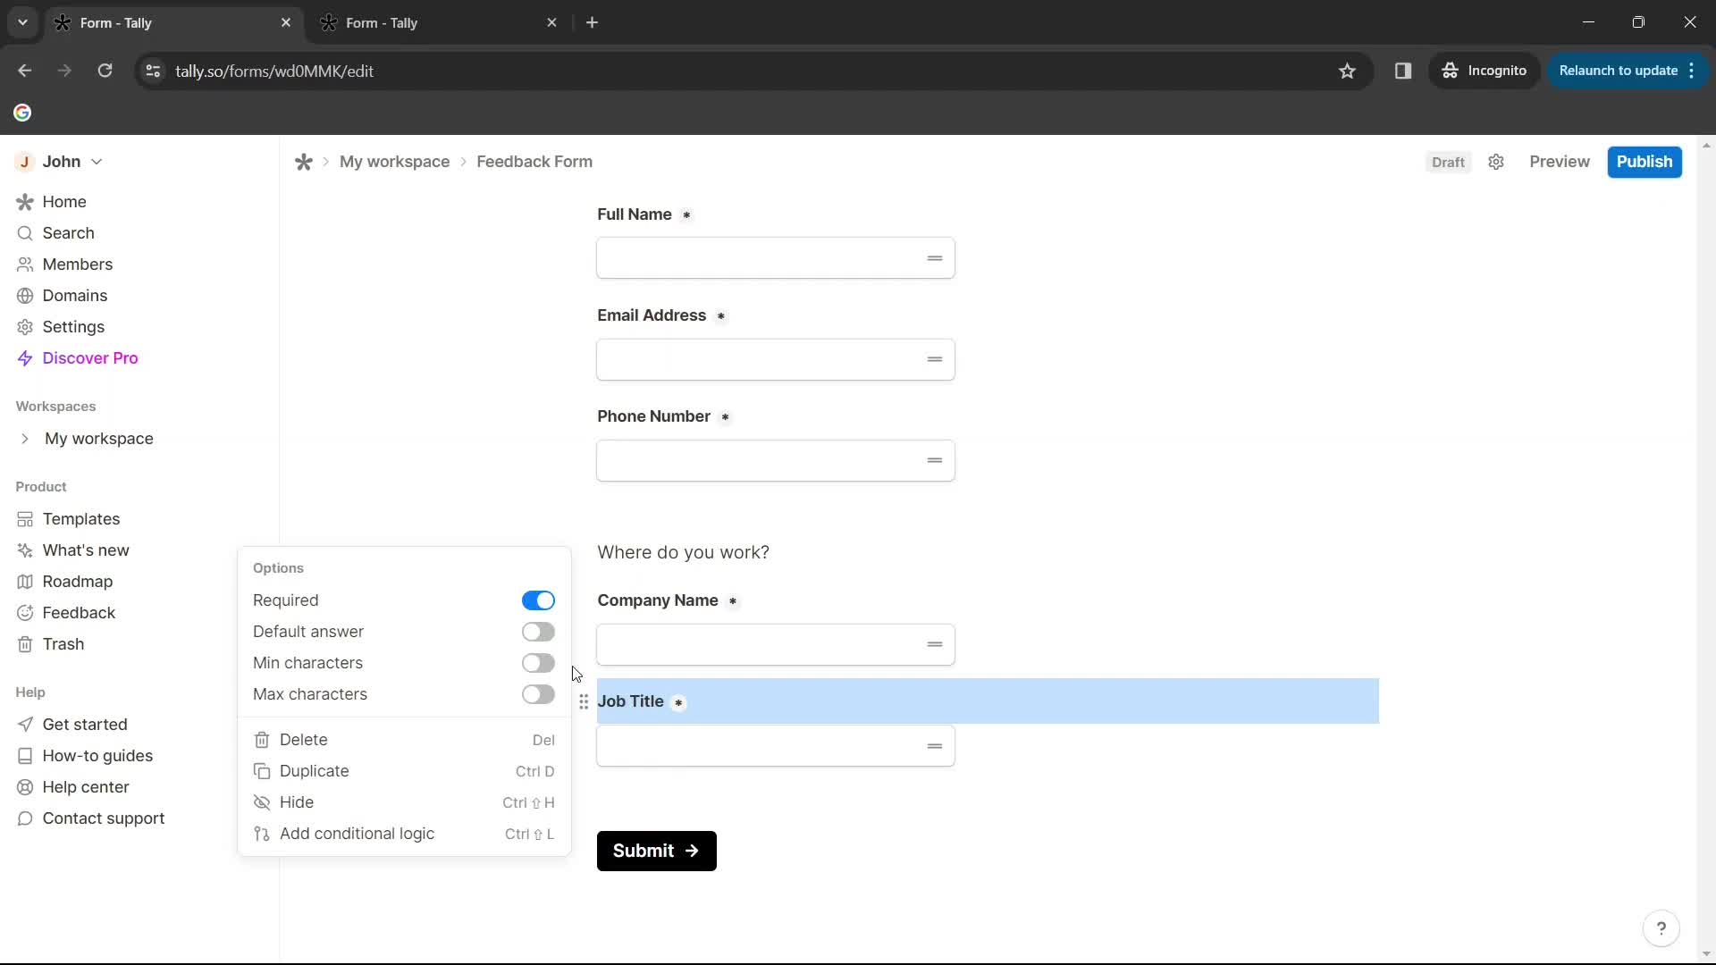Screen dimensions: 1716x965
Task: Click Feedback Form breadcrumb title
Action: (534, 162)
